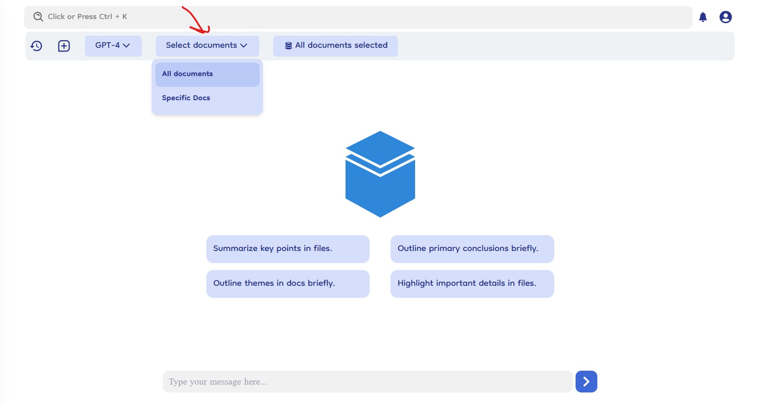
Task: Start a new chat with plus icon
Action: coord(64,46)
